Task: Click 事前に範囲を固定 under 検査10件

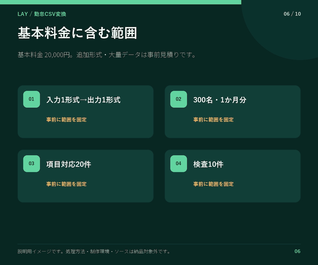Action: (x=213, y=184)
